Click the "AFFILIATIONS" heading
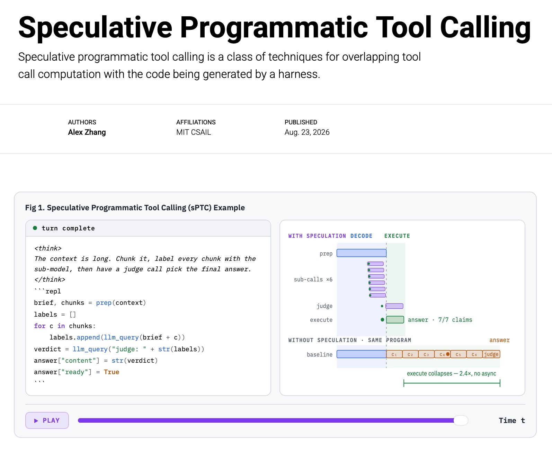The image size is (552, 449). 196,122
